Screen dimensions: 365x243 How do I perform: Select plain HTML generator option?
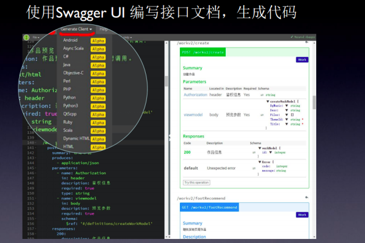tap(68, 146)
